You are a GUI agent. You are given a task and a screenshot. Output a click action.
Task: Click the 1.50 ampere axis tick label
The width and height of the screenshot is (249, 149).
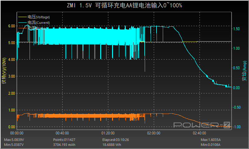[237, 29]
